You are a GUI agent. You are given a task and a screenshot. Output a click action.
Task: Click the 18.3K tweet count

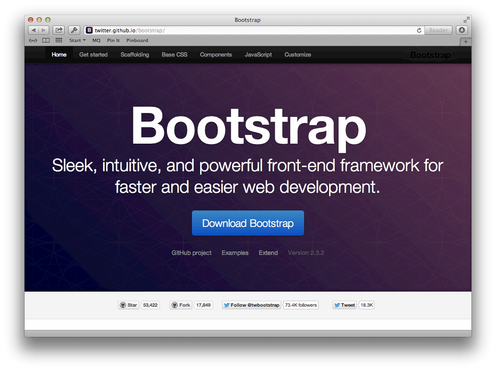coord(367,305)
